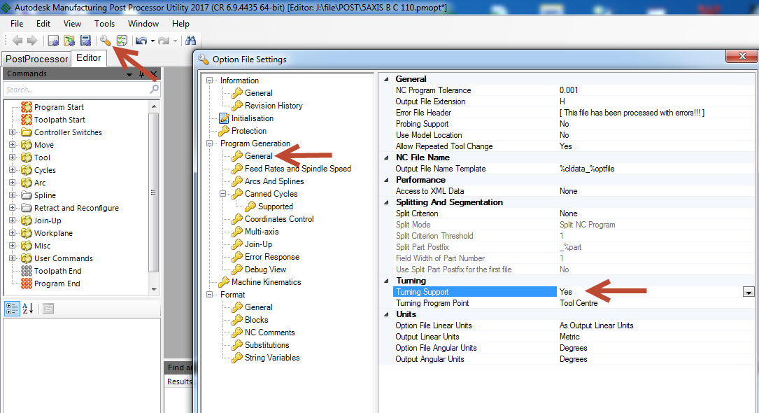Image resolution: width=759 pixels, height=413 pixels.
Task: Select Coordinates Control settings page
Action: [279, 219]
